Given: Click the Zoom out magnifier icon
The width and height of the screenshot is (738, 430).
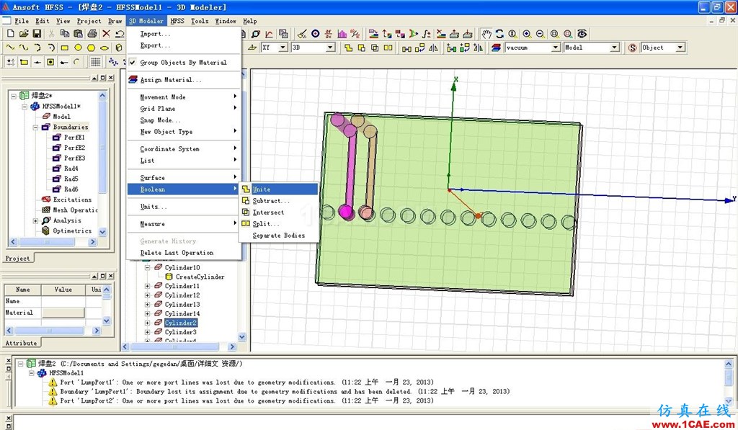Looking at the screenshot, I should (x=541, y=34).
